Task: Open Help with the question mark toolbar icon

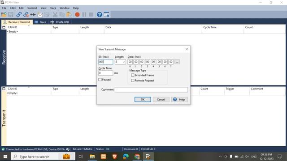Action: pyautogui.click(x=100, y=14)
